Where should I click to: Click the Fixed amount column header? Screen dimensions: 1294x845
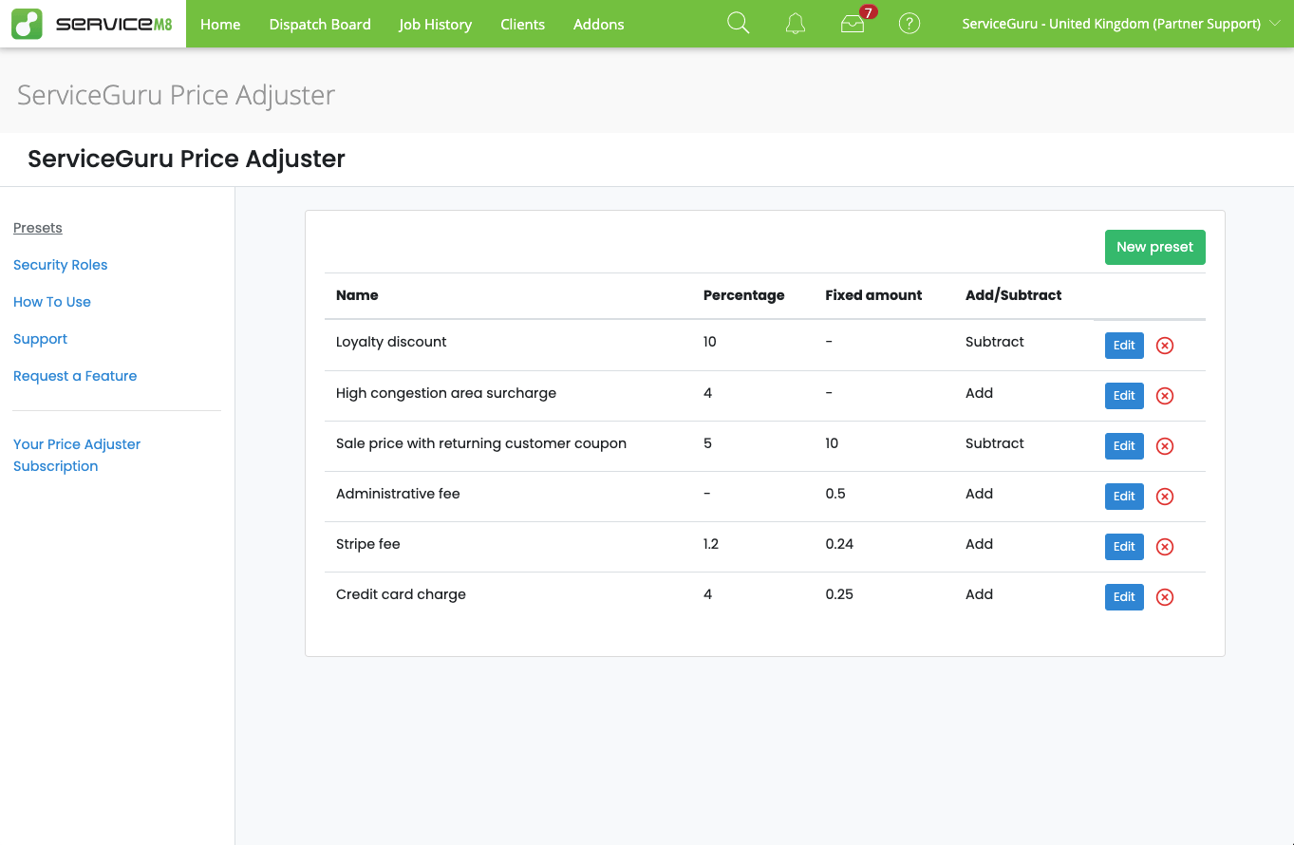coord(873,295)
